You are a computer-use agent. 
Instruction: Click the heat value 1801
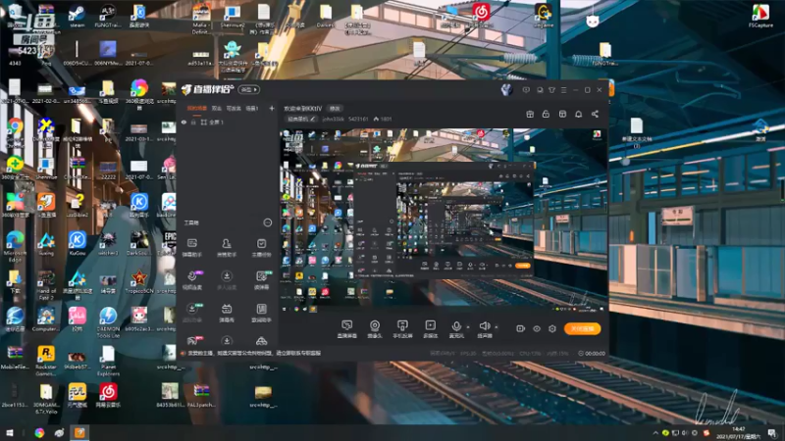coord(383,119)
